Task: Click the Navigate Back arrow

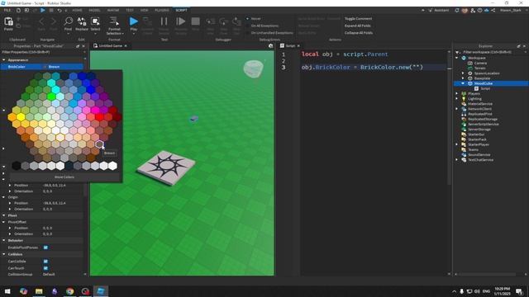Action: tap(41, 22)
